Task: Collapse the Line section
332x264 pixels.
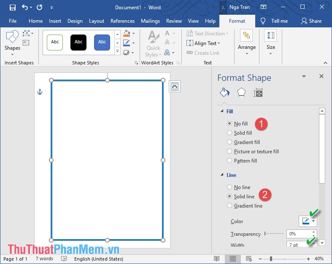Action: (x=222, y=175)
